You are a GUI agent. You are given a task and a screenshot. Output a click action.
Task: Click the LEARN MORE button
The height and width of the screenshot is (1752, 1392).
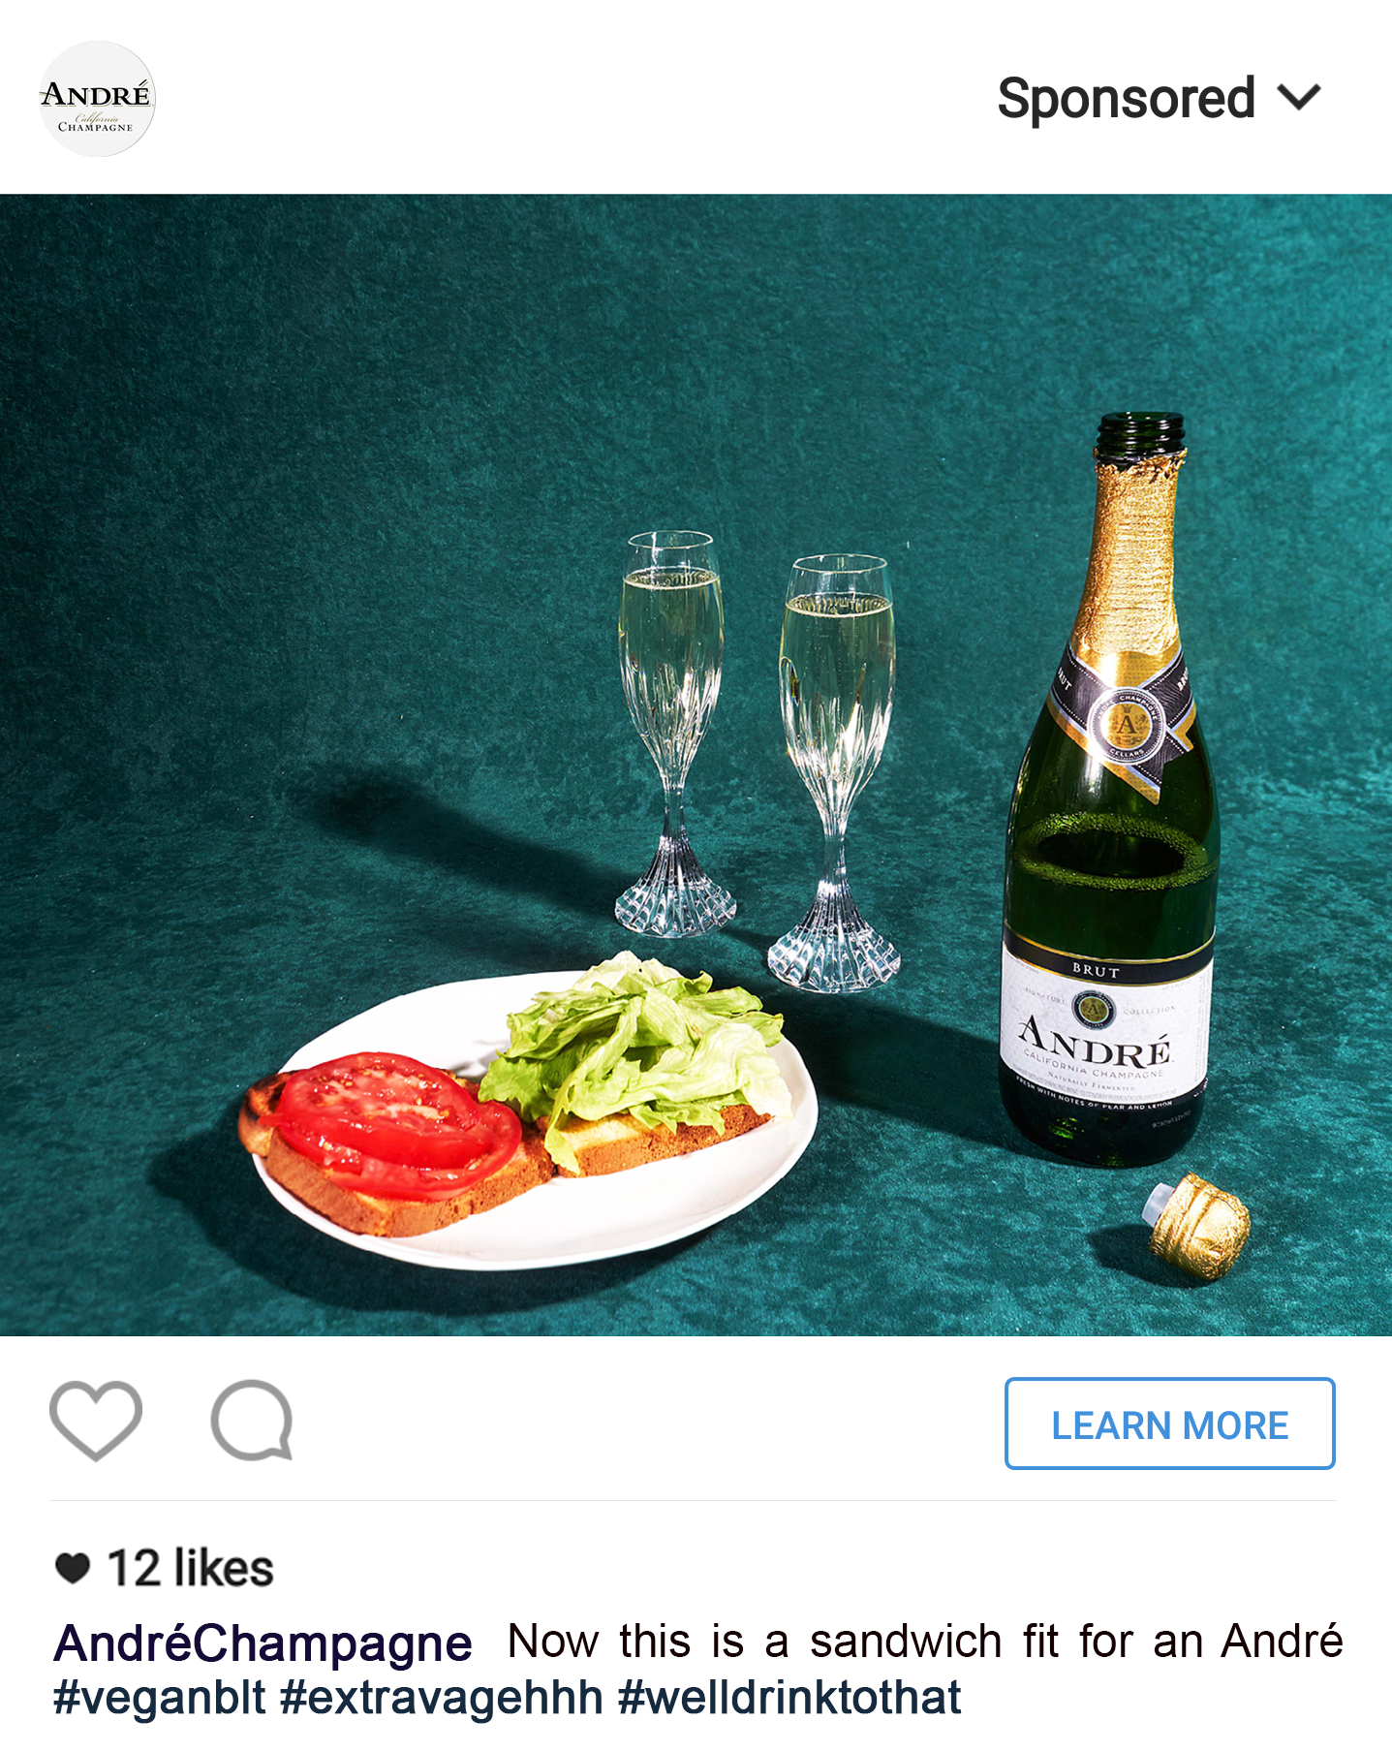click(1169, 1423)
